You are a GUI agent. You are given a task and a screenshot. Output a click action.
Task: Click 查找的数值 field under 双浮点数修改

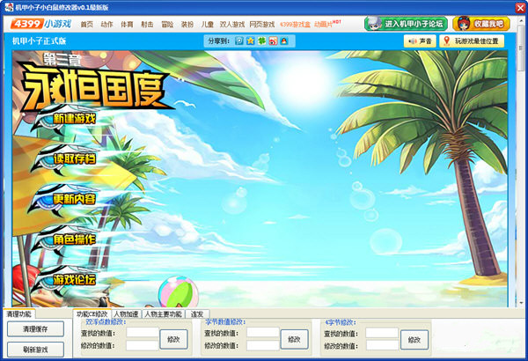[x=141, y=333]
